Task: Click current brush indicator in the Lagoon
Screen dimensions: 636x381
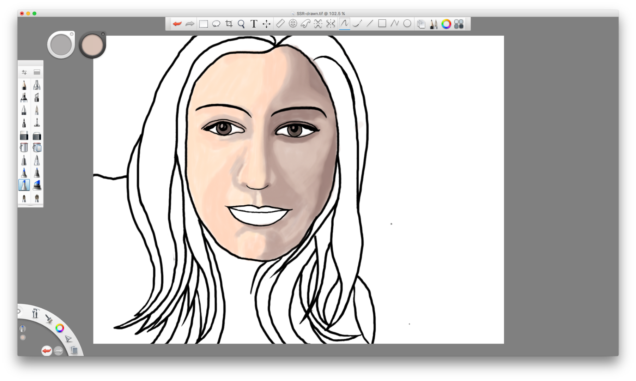Action: click(23, 329)
